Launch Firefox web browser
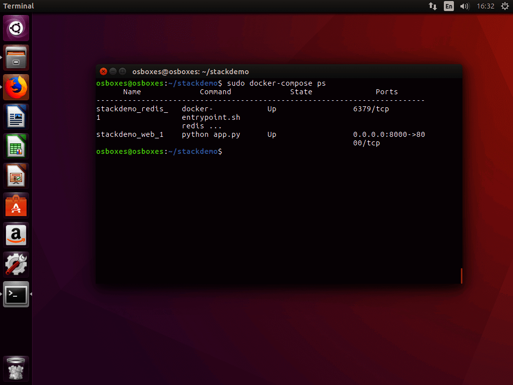The height and width of the screenshot is (385, 513). click(x=16, y=87)
